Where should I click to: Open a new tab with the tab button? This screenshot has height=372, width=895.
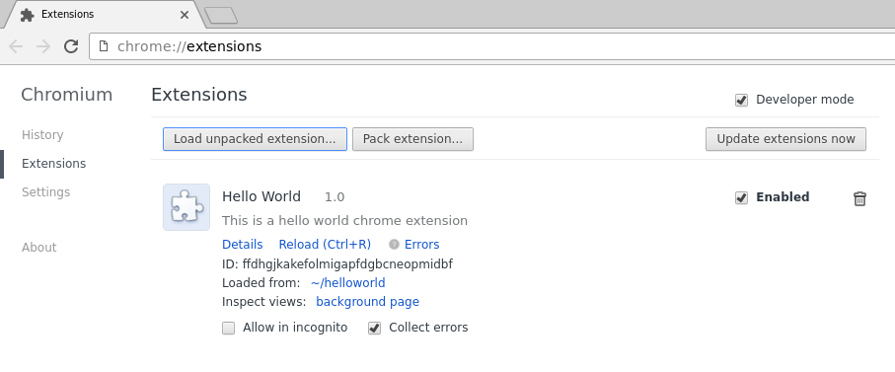221,16
